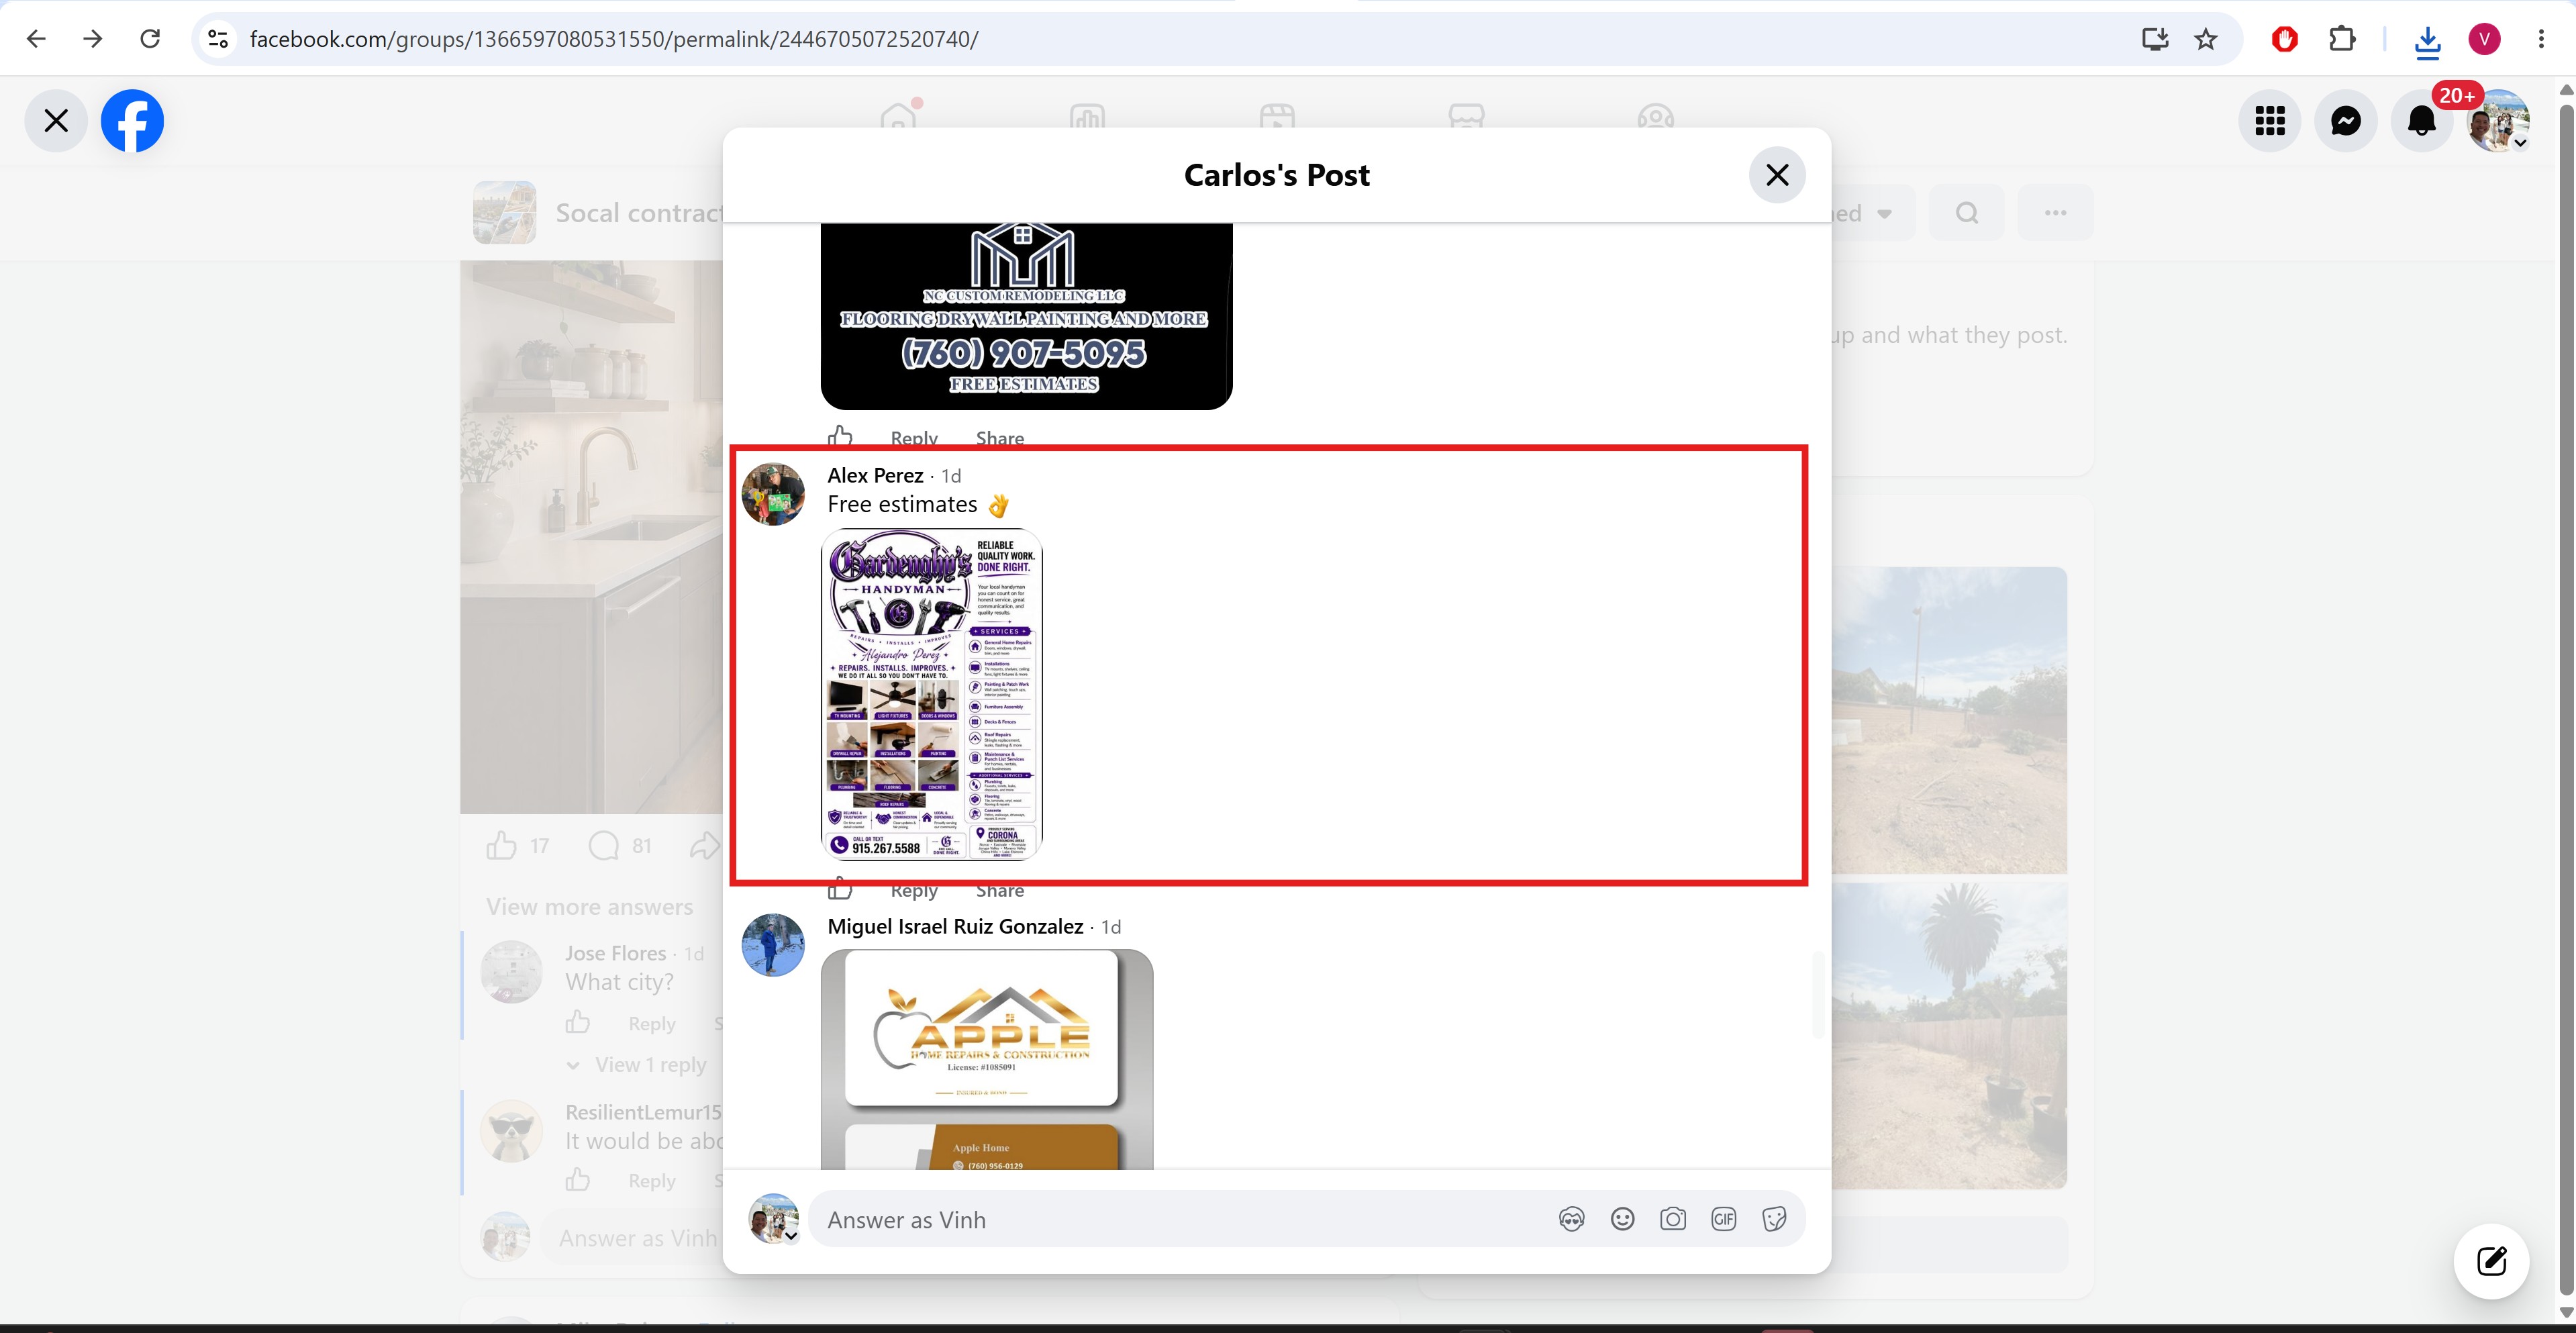Go to Facebook home via logo
This screenshot has width=2576, height=1333.
(x=132, y=121)
